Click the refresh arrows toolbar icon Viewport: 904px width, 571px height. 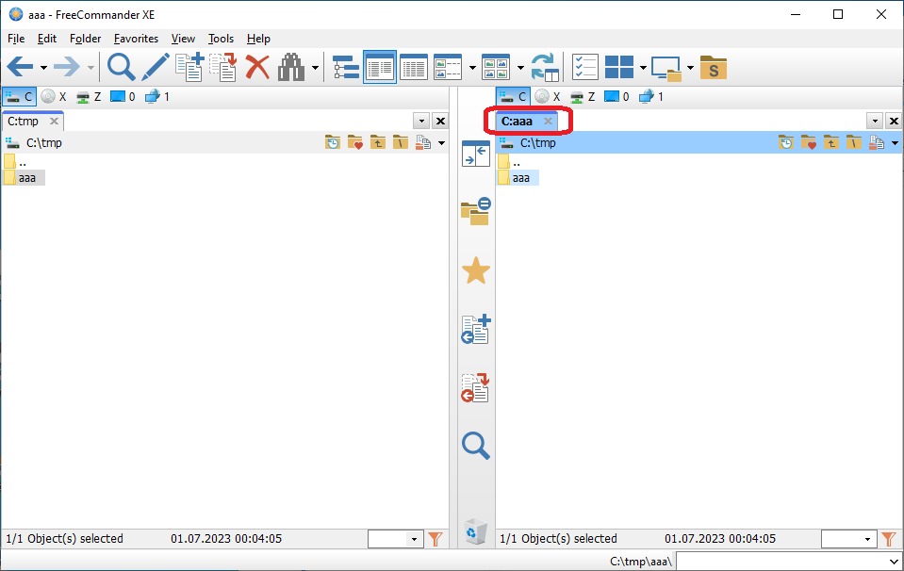coord(545,67)
